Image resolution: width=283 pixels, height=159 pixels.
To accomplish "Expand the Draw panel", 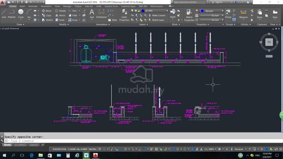I will pos(20,24).
